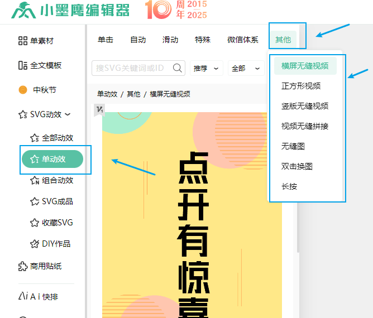Switch to the 微信体系 tab
The height and width of the screenshot is (318, 373).
242,40
